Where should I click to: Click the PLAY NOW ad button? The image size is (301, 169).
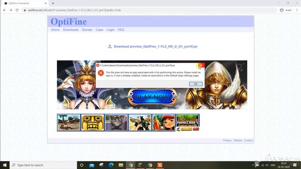tap(152, 97)
